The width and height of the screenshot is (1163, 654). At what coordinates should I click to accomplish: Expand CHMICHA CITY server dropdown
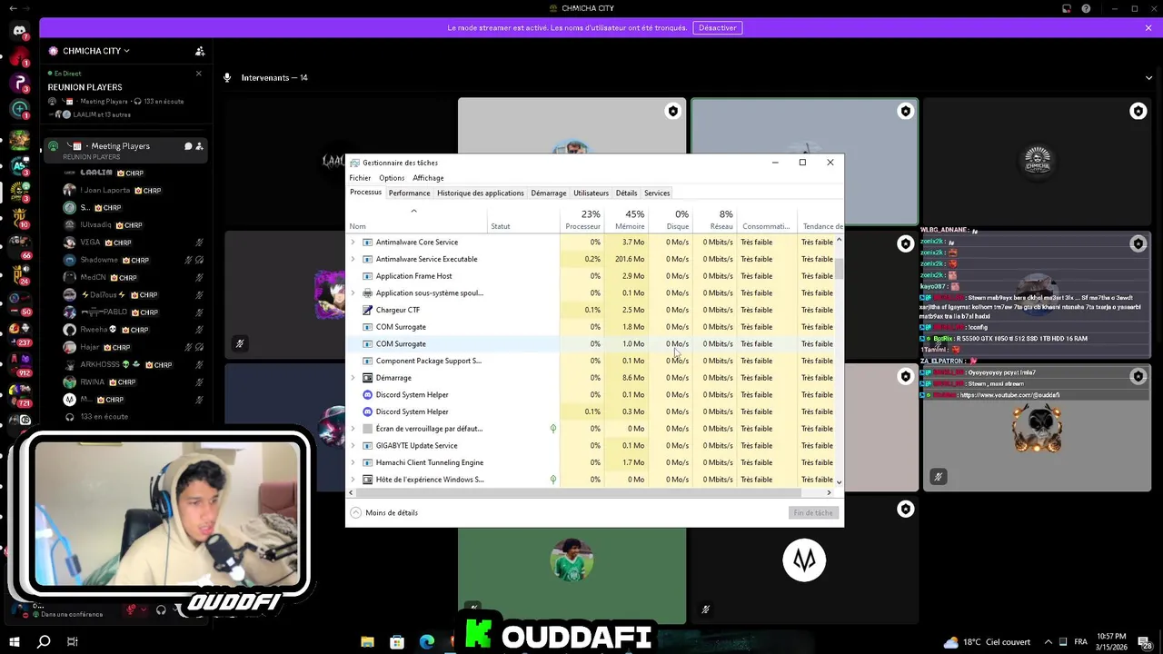[x=126, y=51]
